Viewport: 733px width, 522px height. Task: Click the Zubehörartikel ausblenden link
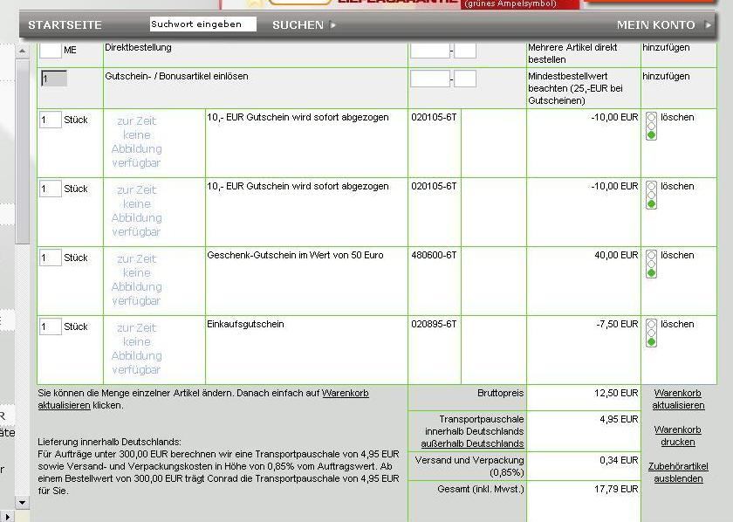pos(678,472)
